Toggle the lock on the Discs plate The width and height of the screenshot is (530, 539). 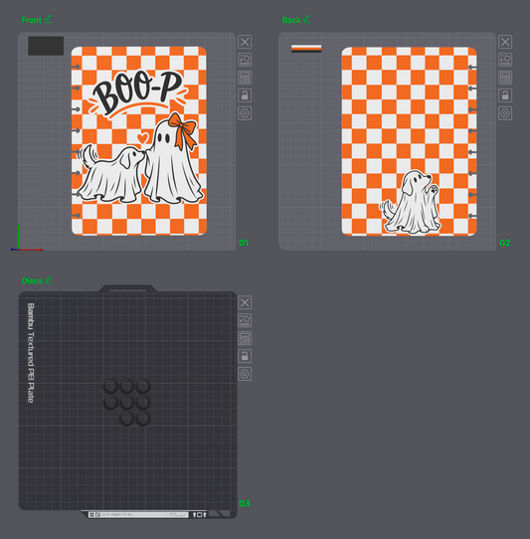[x=245, y=356]
